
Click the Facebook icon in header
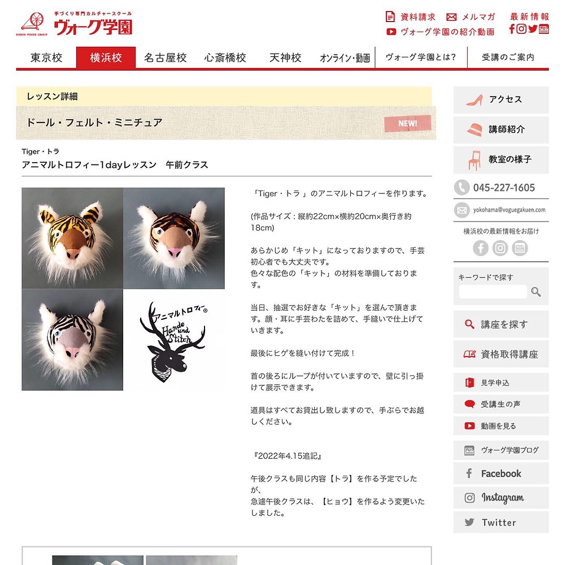[x=512, y=29]
